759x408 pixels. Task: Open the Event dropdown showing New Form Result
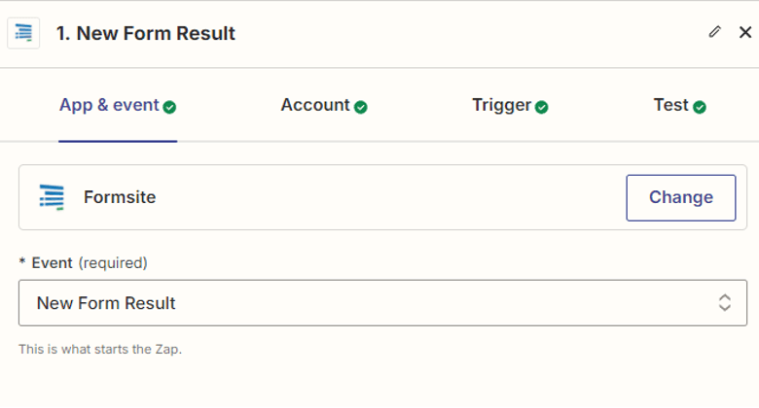pyautogui.click(x=370, y=303)
